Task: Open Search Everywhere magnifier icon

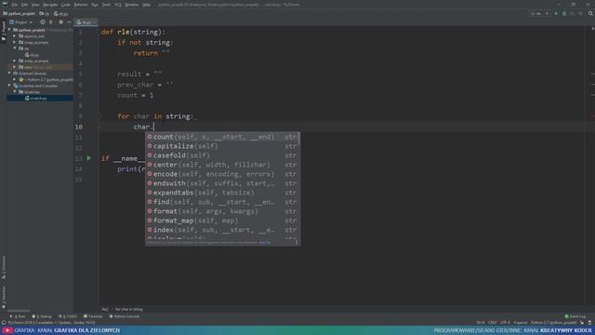Action: [x=590, y=14]
